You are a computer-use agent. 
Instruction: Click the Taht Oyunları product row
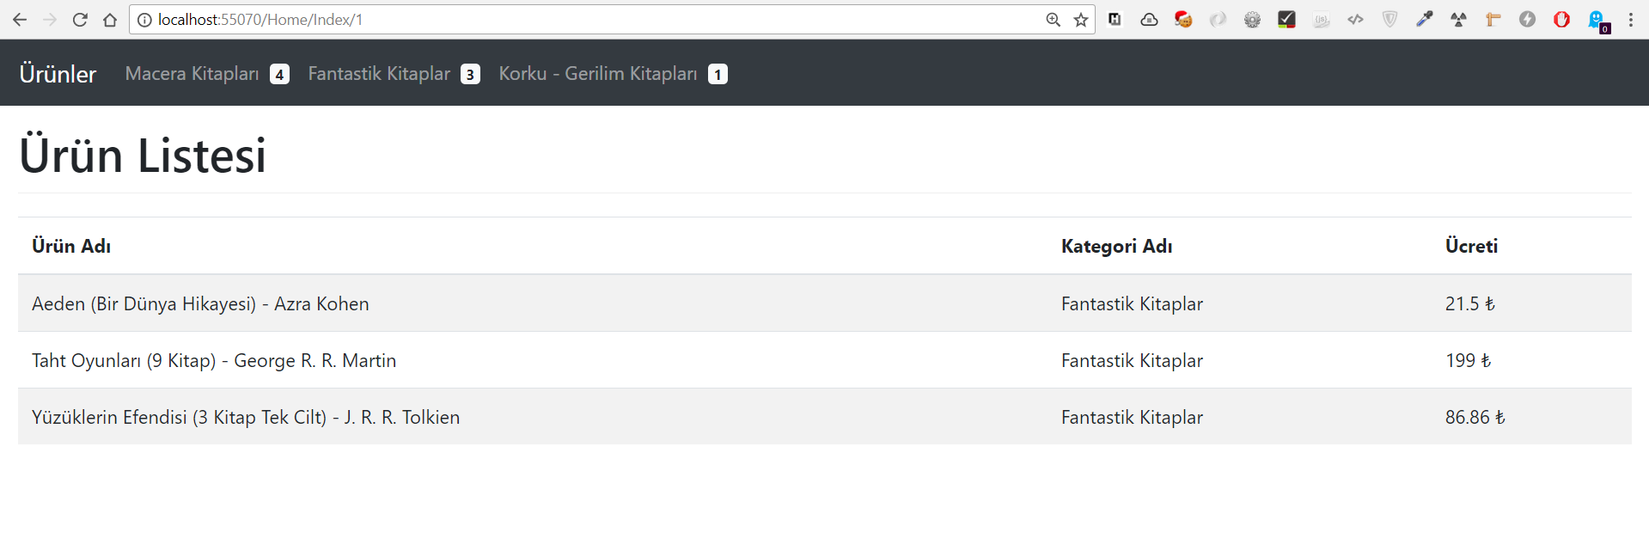pyautogui.click(x=214, y=360)
